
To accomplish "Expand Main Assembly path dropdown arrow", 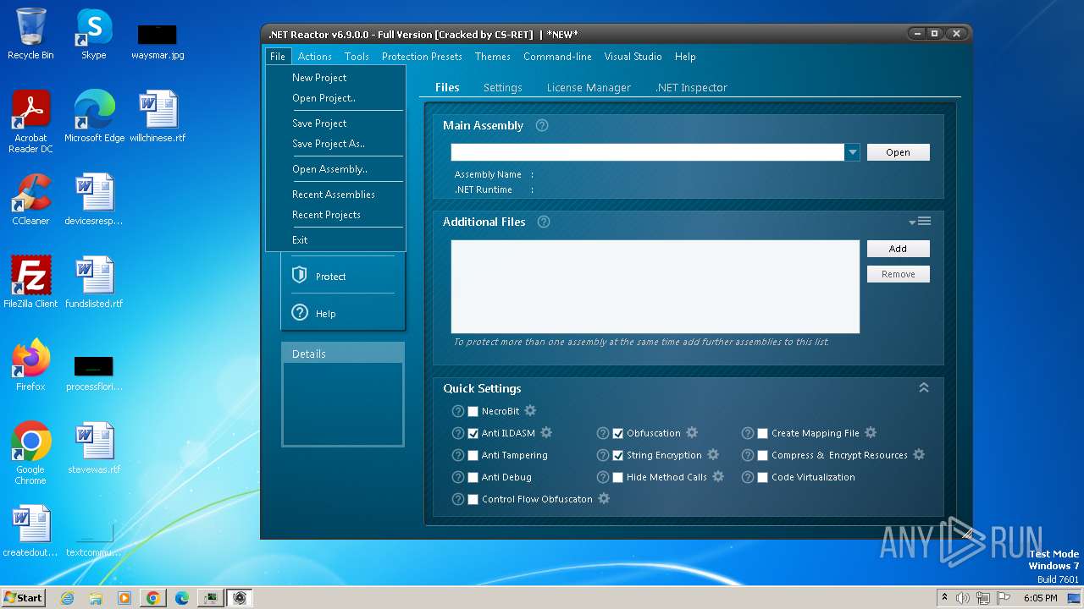I will tap(852, 152).
